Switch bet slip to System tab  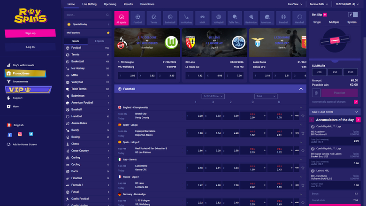point(351,22)
